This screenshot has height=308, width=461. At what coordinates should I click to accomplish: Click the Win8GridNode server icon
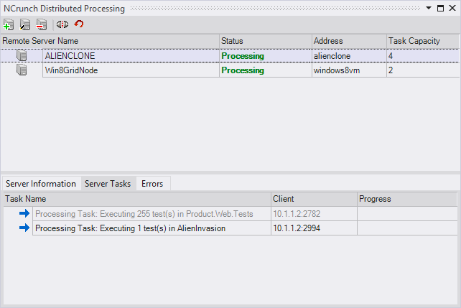click(22, 70)
